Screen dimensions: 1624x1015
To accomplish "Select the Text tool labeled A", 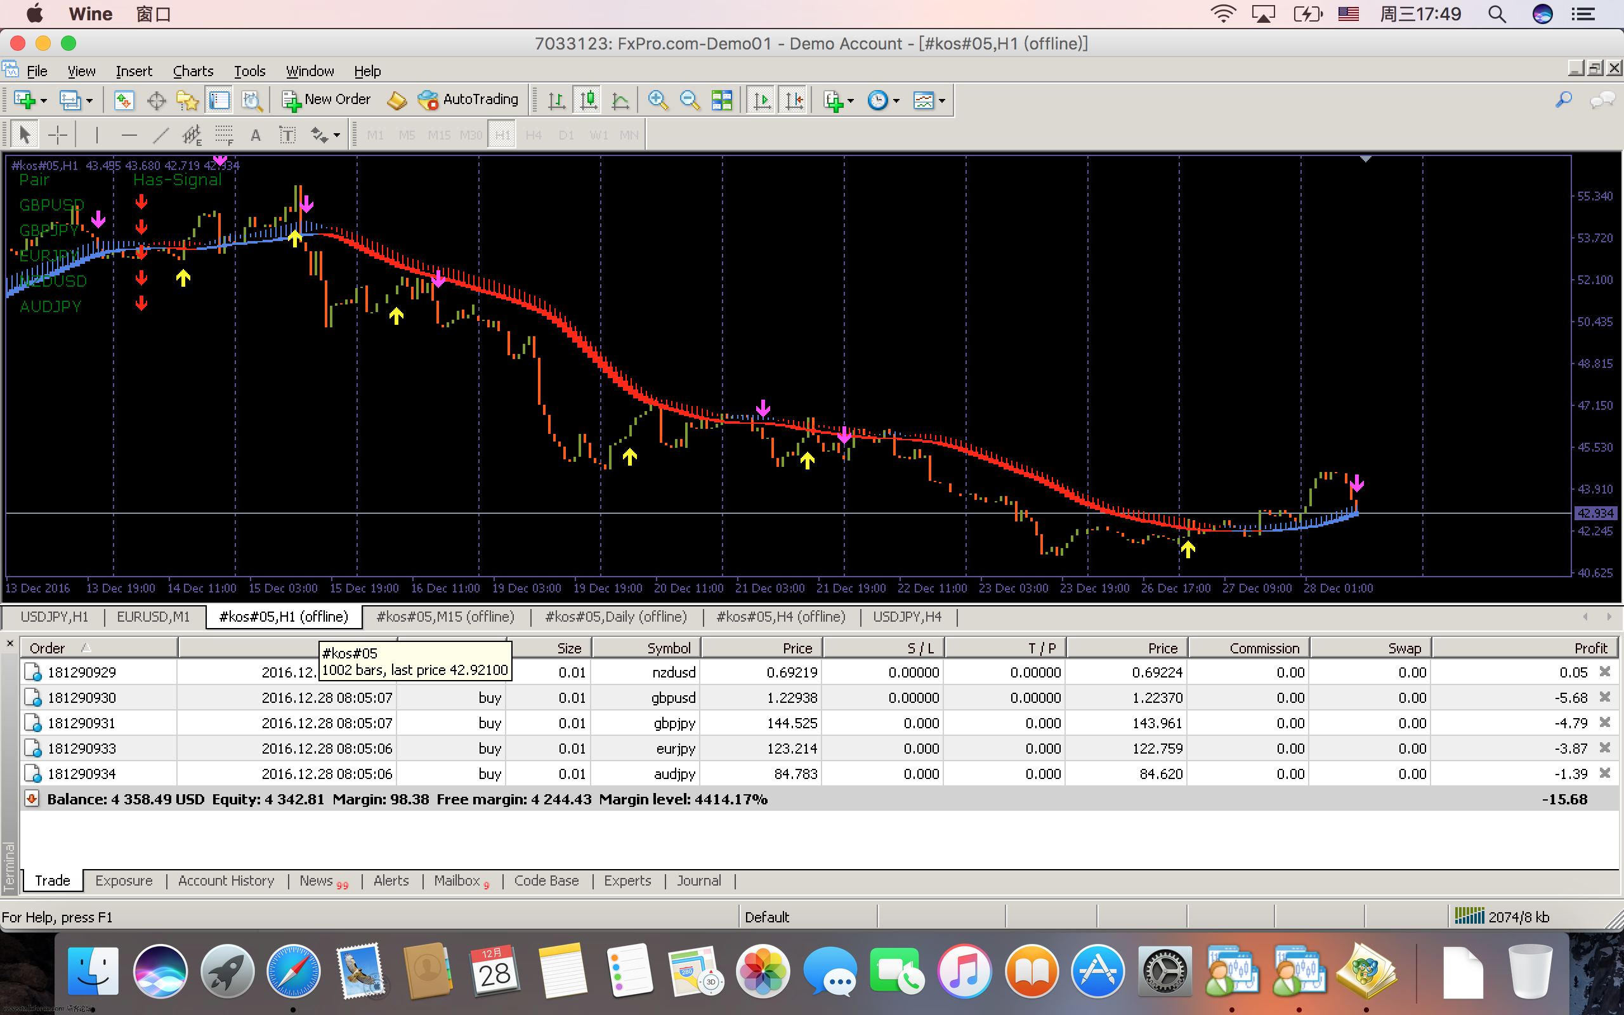I will [x=256, y=135].
